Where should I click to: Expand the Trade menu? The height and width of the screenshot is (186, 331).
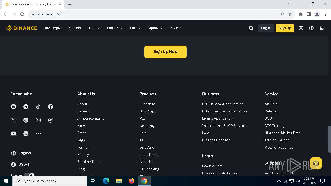point(93,28)
